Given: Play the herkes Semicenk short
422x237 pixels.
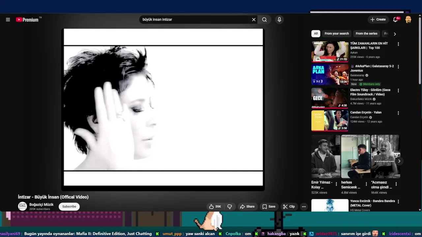Looking at the screenshot, I should click(x=355, y=156).
